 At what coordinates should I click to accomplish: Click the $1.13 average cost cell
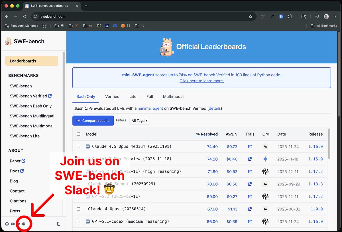tap(232, 209)
